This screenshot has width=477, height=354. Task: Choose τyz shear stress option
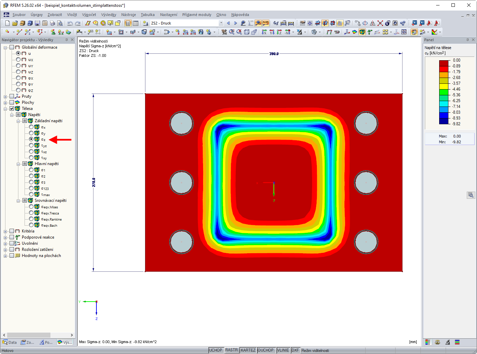tap(31, 145)
